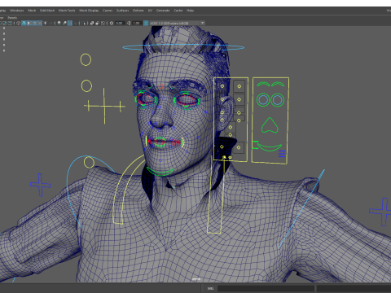This screenshot has width=391, height=293.
Task: Open the Curves menu
Action: tap(108, 11)
